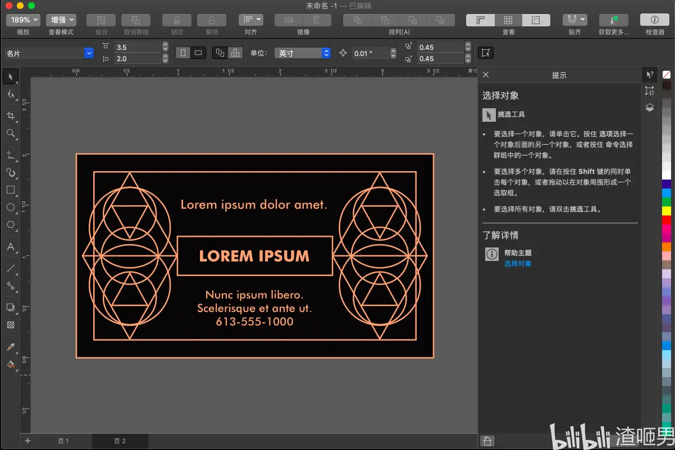Open the Objects layers docker icon
Image resolution: width=675 pixels, height=450 pixels.
point(650,108)
